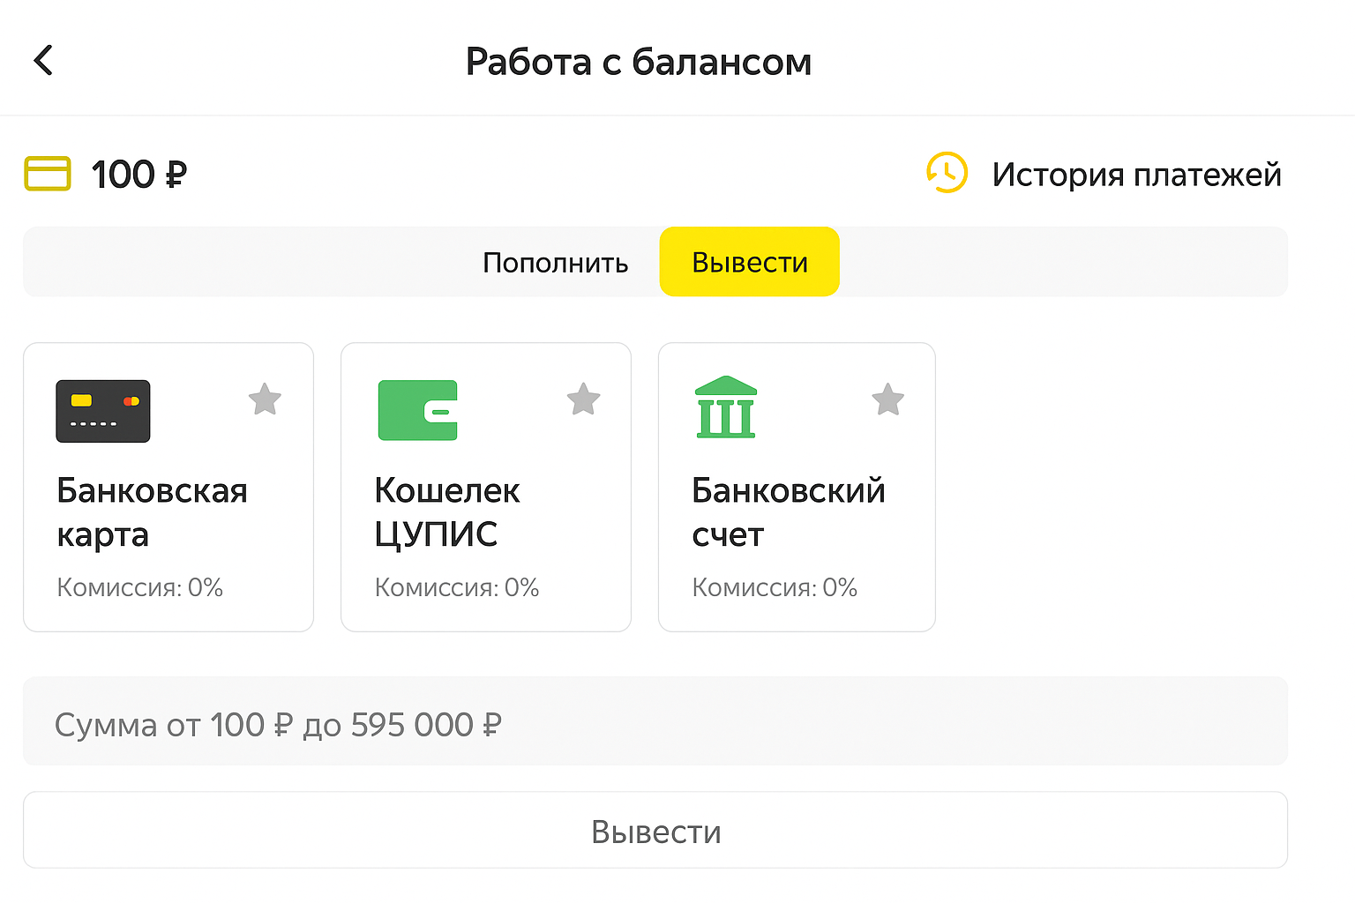Click the yellow clock icon for payment history
This screenshot has width=1355, height=903.
pyautogui.click(x=947, y=174)
